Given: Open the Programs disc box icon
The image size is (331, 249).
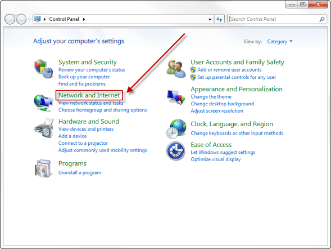Looking at the screenshot, I should coord(43,168).
